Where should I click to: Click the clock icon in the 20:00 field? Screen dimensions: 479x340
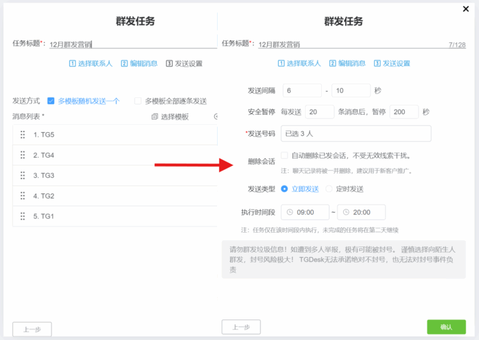(346, 212)
